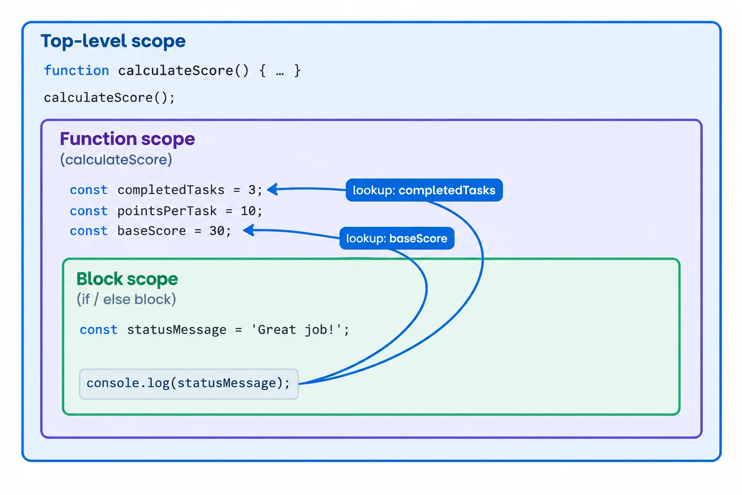The height and width of the screenshot is (495, 742).
Task: Select the console.log(statusMessage); code box
Action: (x=189, y=384)
